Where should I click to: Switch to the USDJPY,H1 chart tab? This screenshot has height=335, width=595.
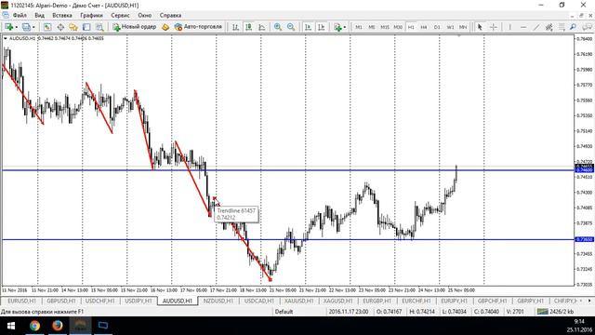point(139,301)
